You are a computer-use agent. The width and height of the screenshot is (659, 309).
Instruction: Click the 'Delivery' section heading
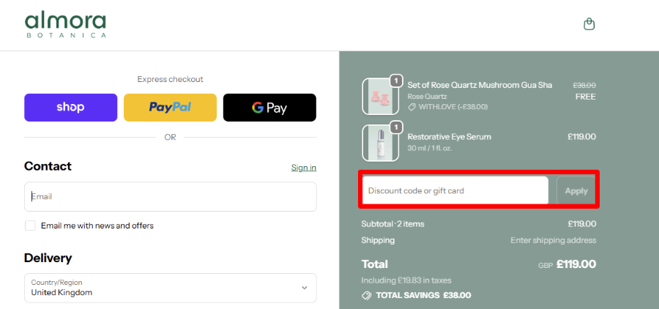pyautogui.click(x=48, y=258)
